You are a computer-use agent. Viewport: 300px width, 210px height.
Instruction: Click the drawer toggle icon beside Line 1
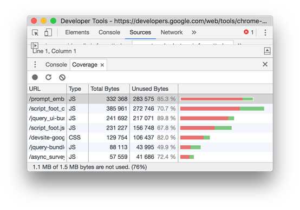pos(267,51)
